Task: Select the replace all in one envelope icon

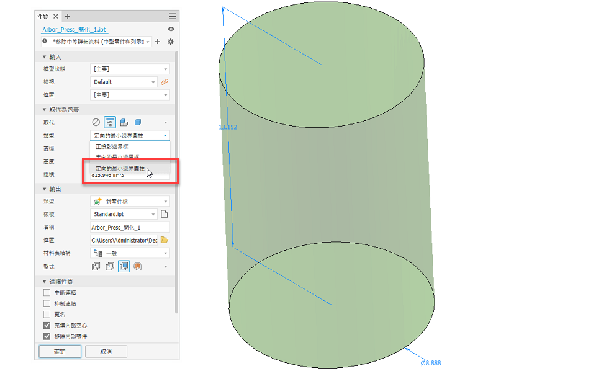Action: coord(110,122)
